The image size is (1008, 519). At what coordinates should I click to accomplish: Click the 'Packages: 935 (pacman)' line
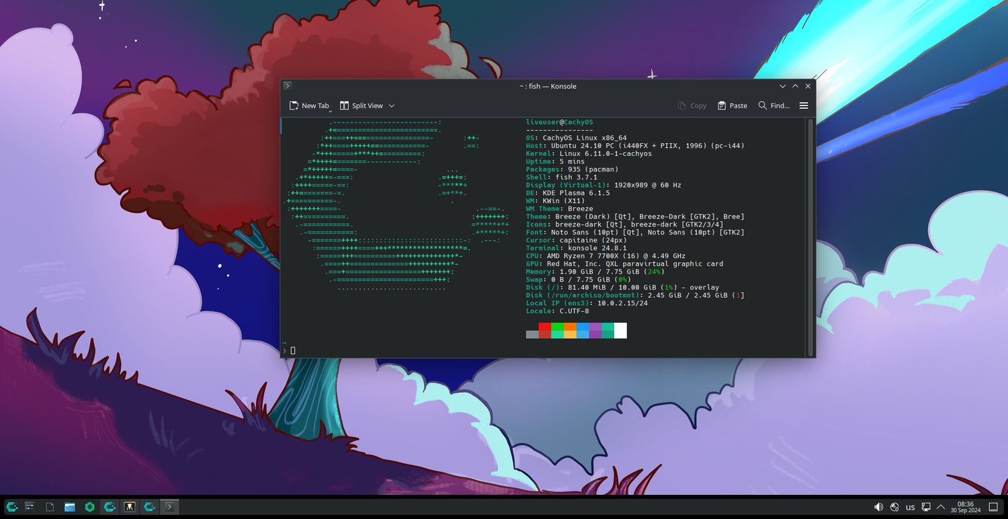[572, 169]
